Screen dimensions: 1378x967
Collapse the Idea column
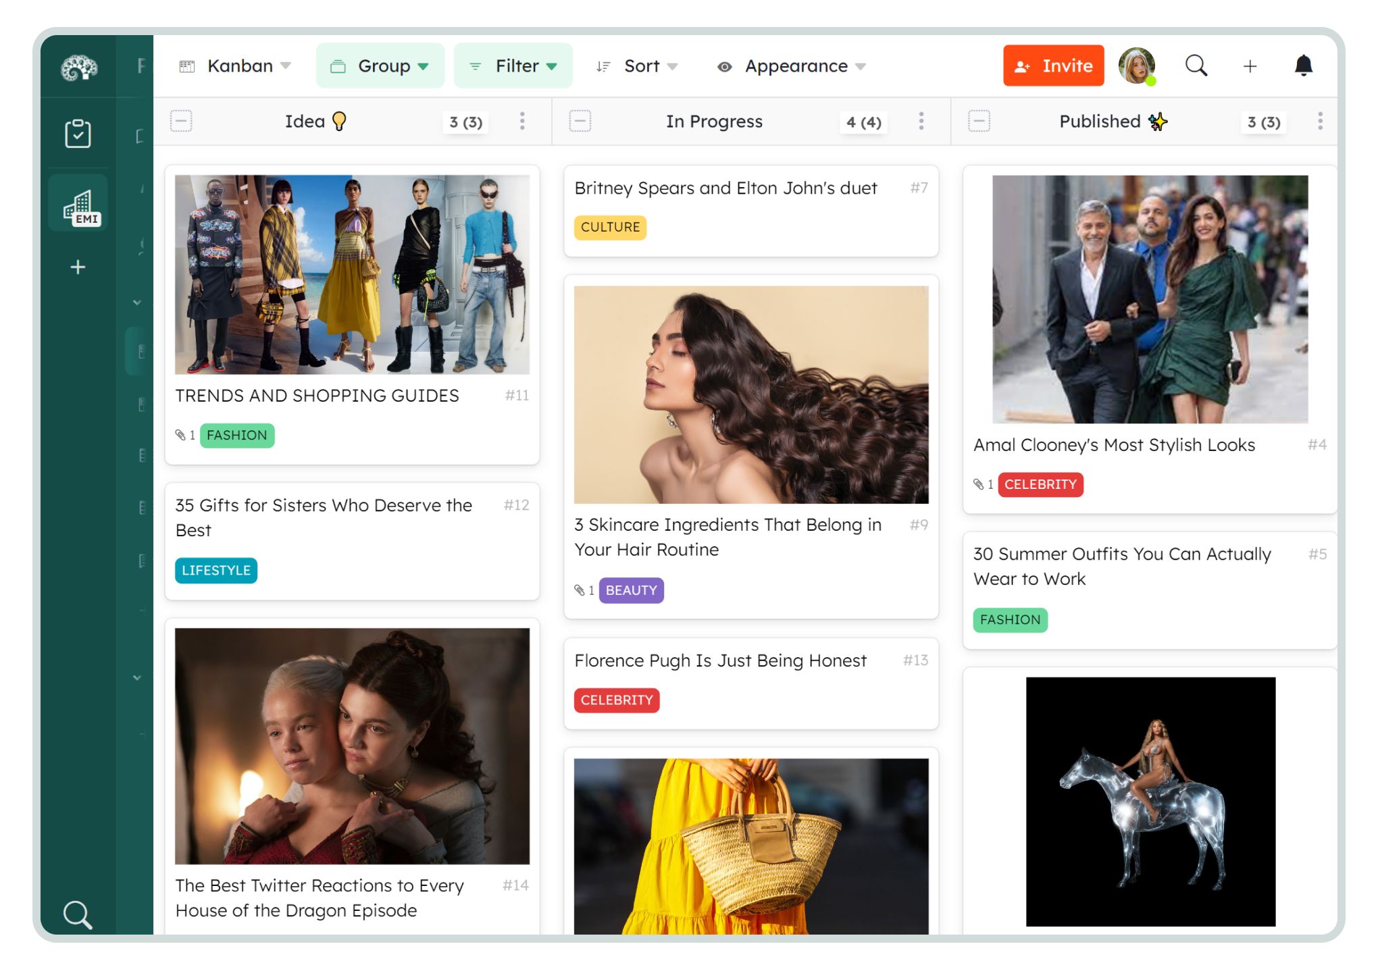[181, 122]
